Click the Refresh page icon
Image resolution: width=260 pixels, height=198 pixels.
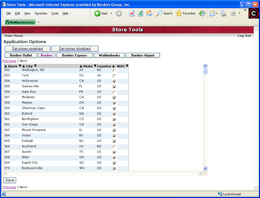tap(140, 13)
